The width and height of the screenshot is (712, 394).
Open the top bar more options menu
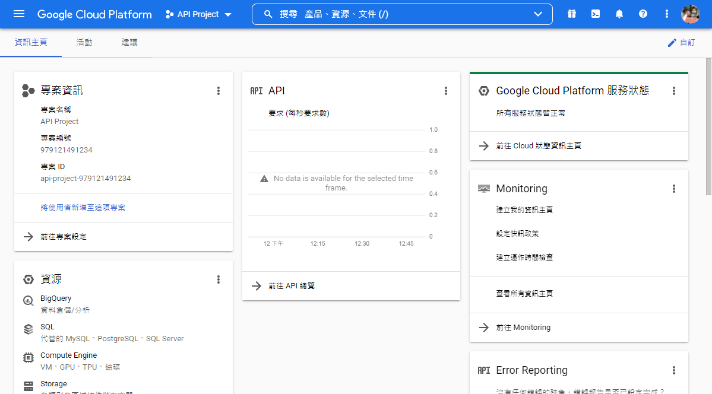point(667,14)
